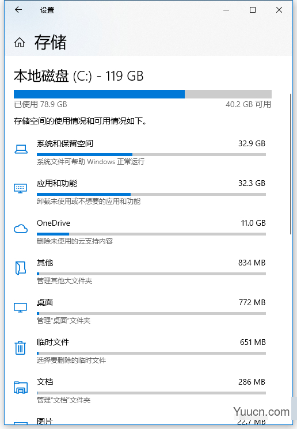Click the monitor icon beside 桌面
297x429 pixels.
tap(21, 307)
